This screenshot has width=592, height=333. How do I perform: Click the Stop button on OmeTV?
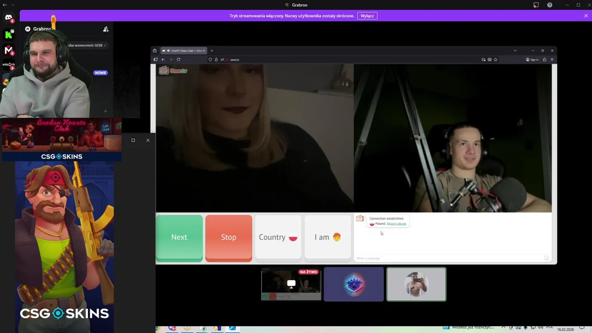coord(228,238)
